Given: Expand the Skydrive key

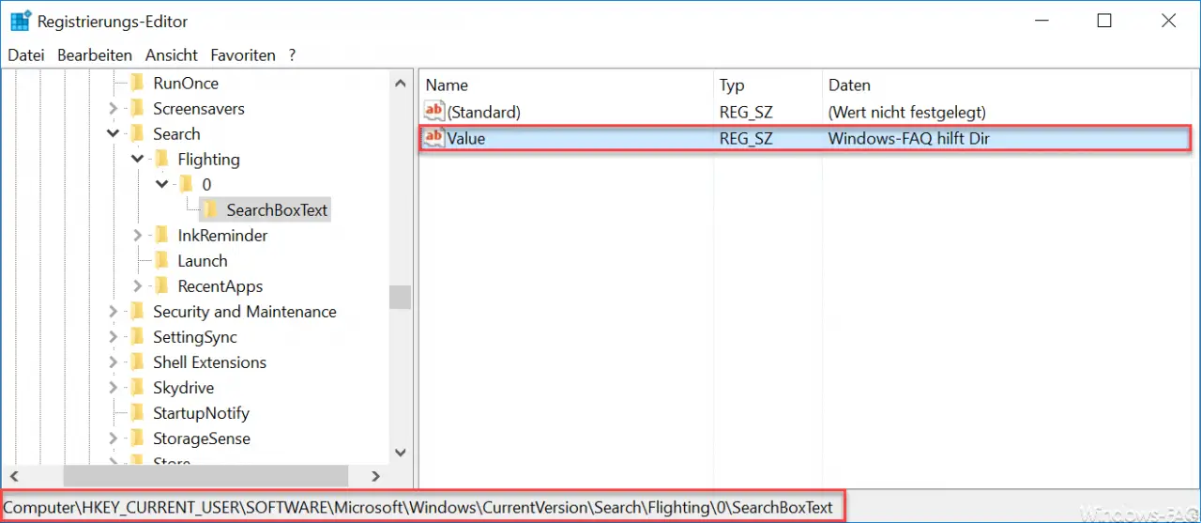Looking at the screenshot, I should pyautogui.click(x=113, y=388).
